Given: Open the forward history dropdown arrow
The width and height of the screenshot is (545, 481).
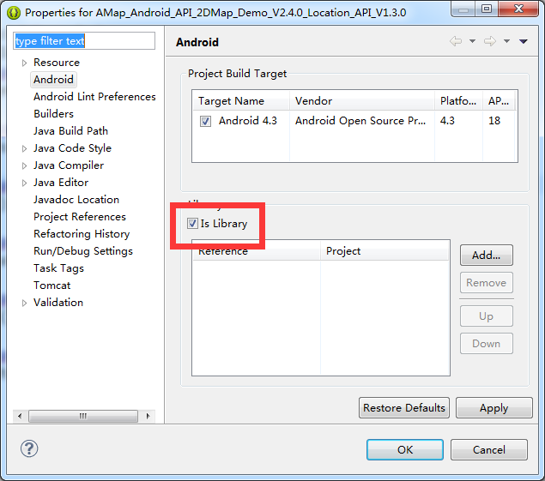Looking at the screenshot, I should (506, 41).
